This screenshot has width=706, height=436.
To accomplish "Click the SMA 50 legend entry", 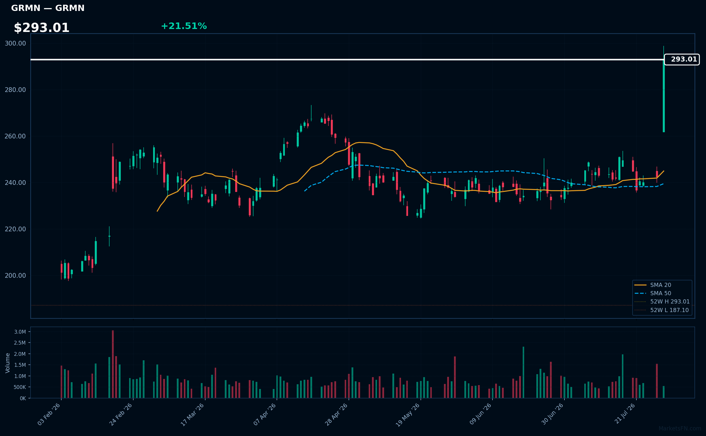I will click(660, 293).
